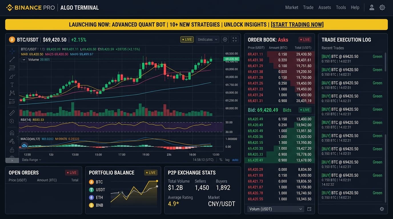Select the horizontal parallel lines tool
Viewport: 393px width, 219px height.
12,68
